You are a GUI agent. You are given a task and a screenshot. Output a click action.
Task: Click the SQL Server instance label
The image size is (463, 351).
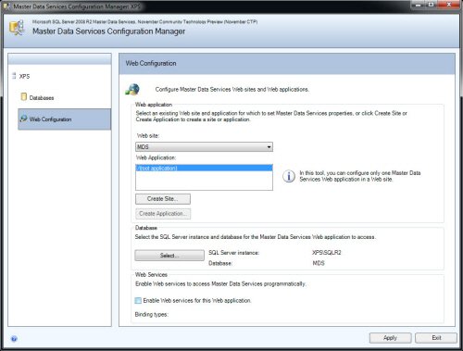(233, 253)
